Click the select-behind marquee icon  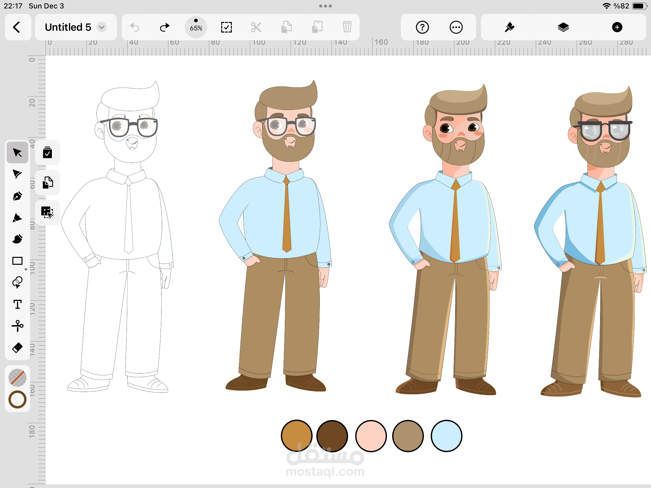(48, 212)
